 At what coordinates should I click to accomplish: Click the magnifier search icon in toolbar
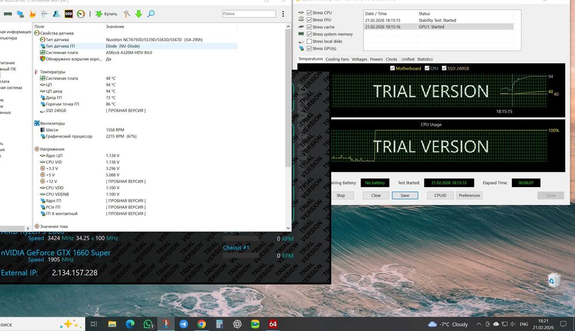(151, 13)
